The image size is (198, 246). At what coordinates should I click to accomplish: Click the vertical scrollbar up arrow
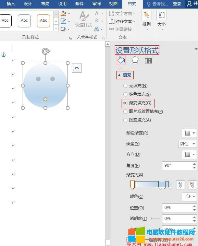pyautogui.click(x=108, y=44)
